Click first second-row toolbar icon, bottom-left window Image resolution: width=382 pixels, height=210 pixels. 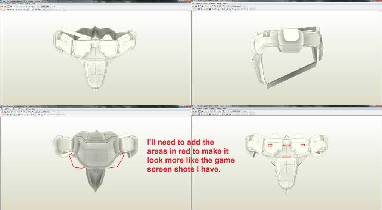[x=3, y=115]
